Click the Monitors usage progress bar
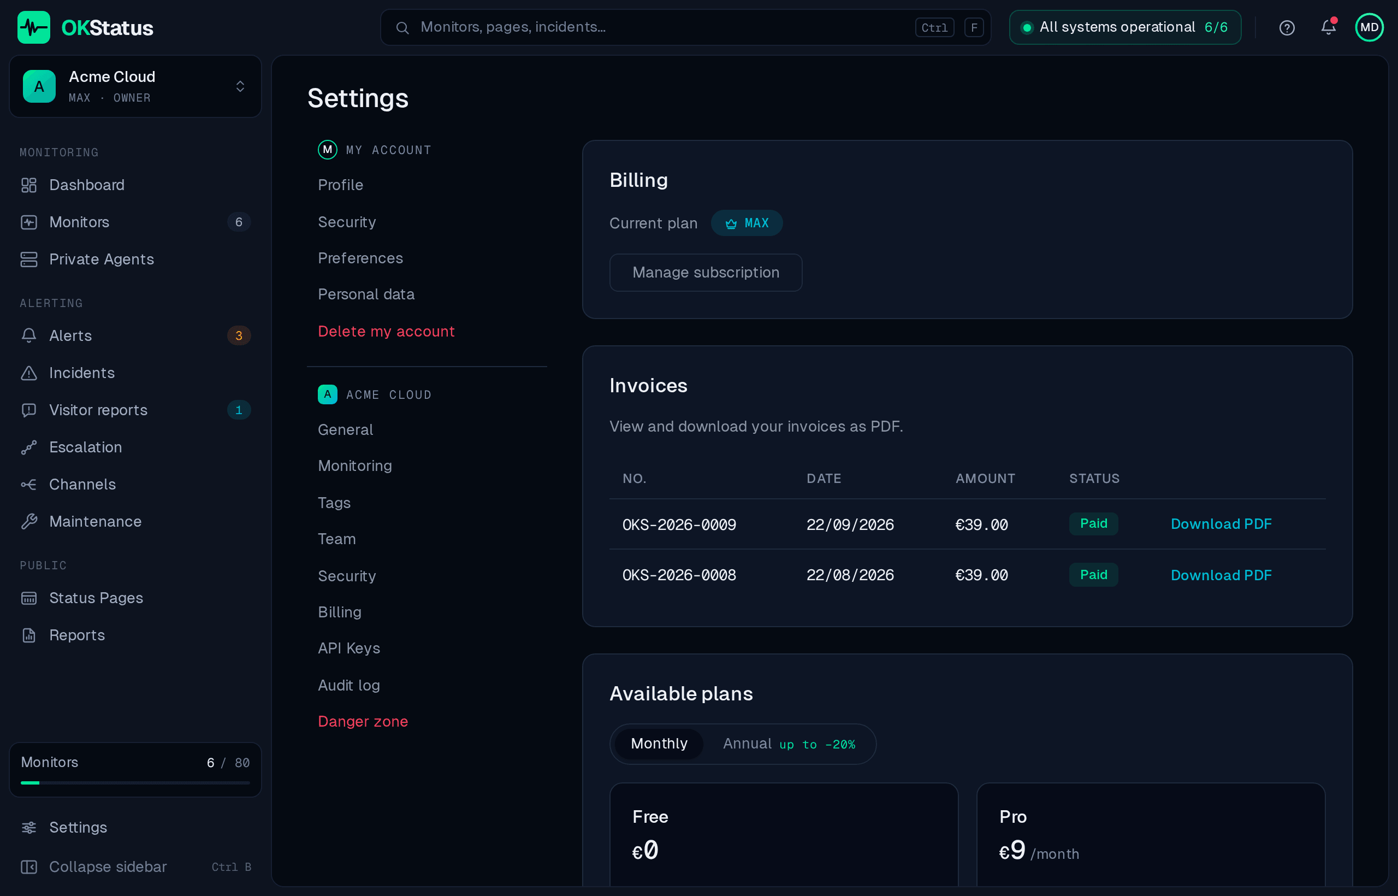Image resolution: width=1398 pixels, height=896 pixels. (x=135, y=783)
